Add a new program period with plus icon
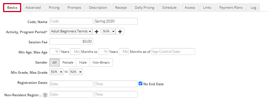268x103 pixels. click(120, 31)
